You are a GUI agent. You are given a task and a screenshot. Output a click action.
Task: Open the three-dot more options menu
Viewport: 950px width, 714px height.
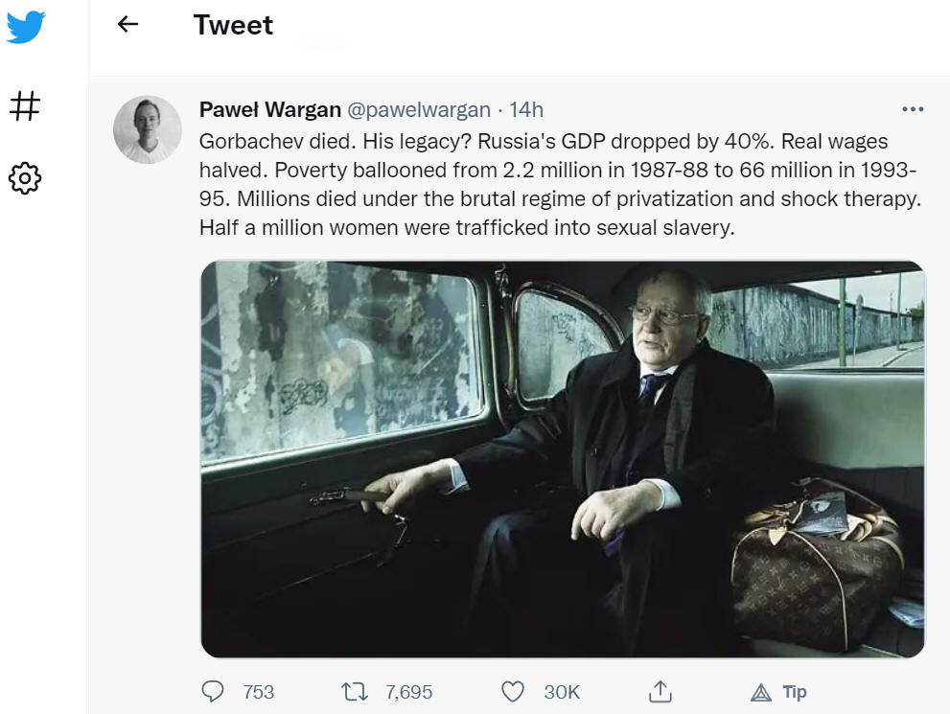click(913, 109)
